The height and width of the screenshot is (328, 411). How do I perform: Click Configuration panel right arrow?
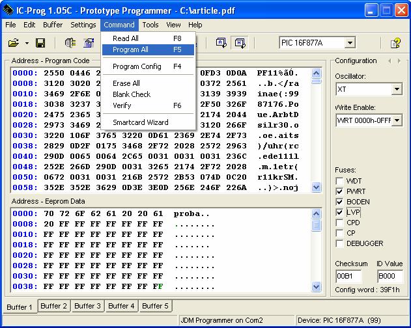click(x=399, y=61)
